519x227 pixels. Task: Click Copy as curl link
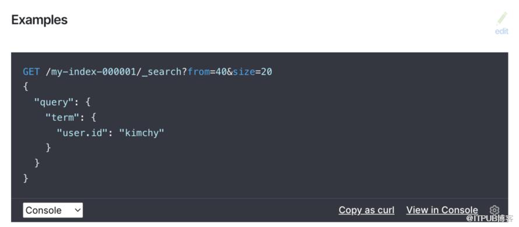(x=366, y=210)
